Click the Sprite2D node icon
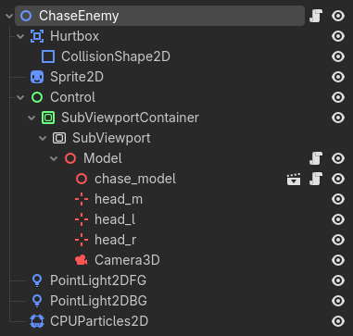Image resolution: width=353 pixels, height=336 pixels. 37,77
